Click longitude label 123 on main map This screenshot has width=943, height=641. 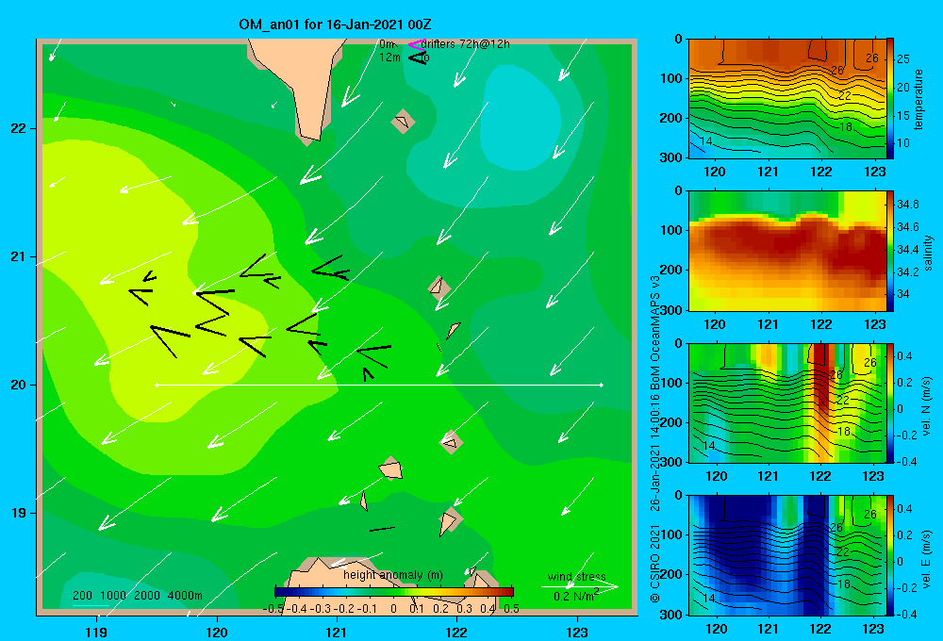[x=577, y=632]
